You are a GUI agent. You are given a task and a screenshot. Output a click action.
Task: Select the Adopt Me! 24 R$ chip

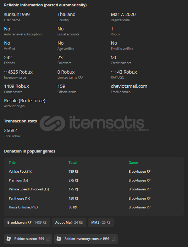click(69, 223)
